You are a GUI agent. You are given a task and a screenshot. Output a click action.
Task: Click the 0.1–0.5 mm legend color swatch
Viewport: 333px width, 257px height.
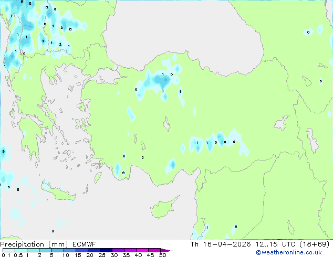(9, 250)
